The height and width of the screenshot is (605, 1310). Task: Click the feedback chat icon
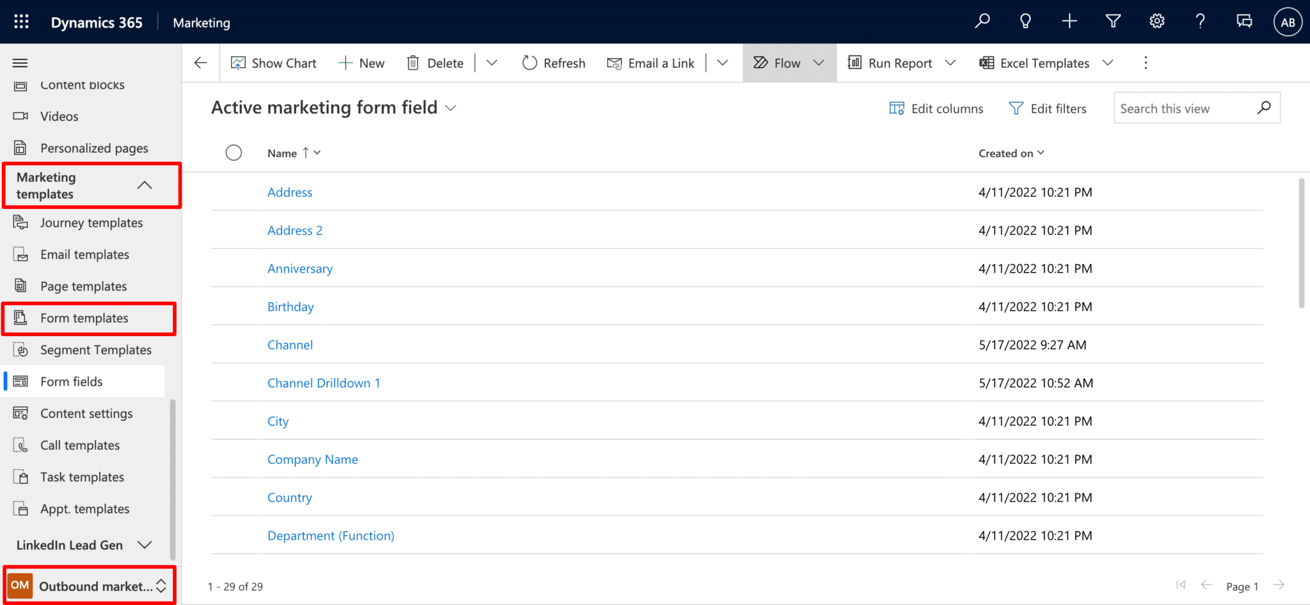click(1244, 21)
